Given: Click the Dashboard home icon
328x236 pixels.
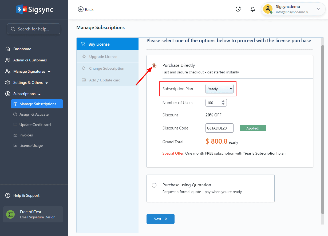Looking at the screenshot, I should [x=8, y=49].
